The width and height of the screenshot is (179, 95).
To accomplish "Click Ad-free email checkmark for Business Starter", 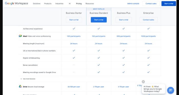I will point(74,29).
